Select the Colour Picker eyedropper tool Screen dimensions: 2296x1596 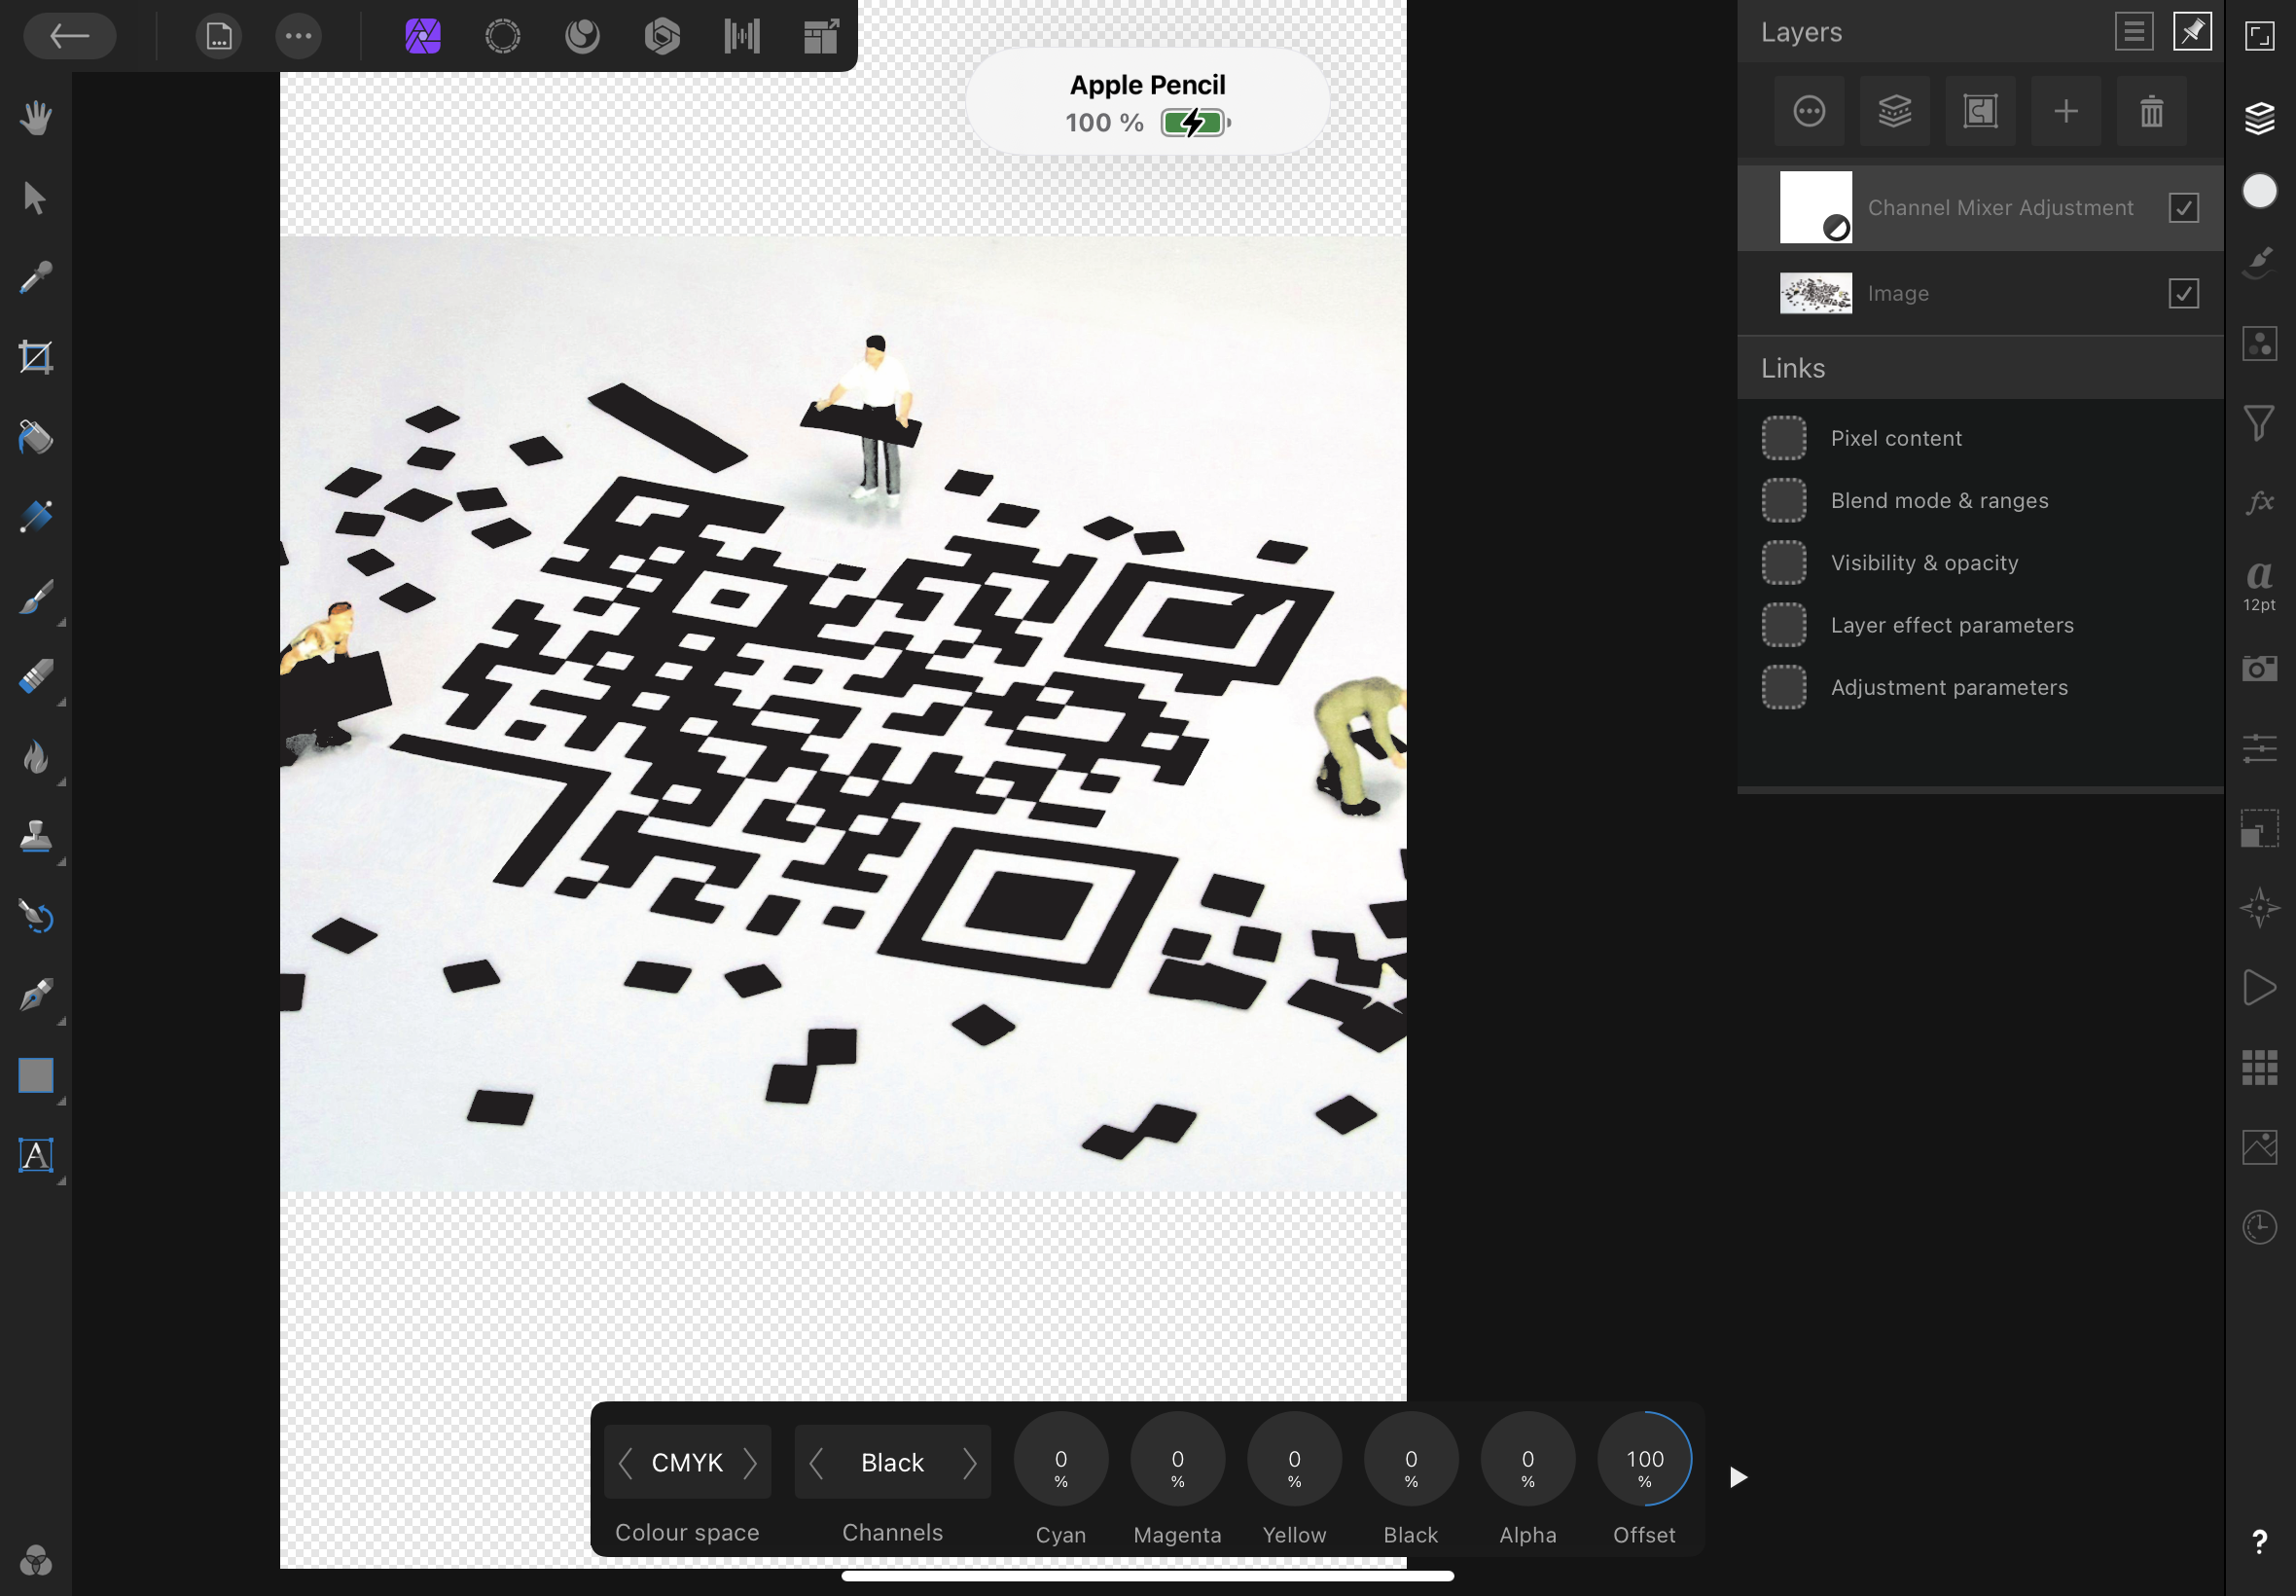click(x=36, y=278)
